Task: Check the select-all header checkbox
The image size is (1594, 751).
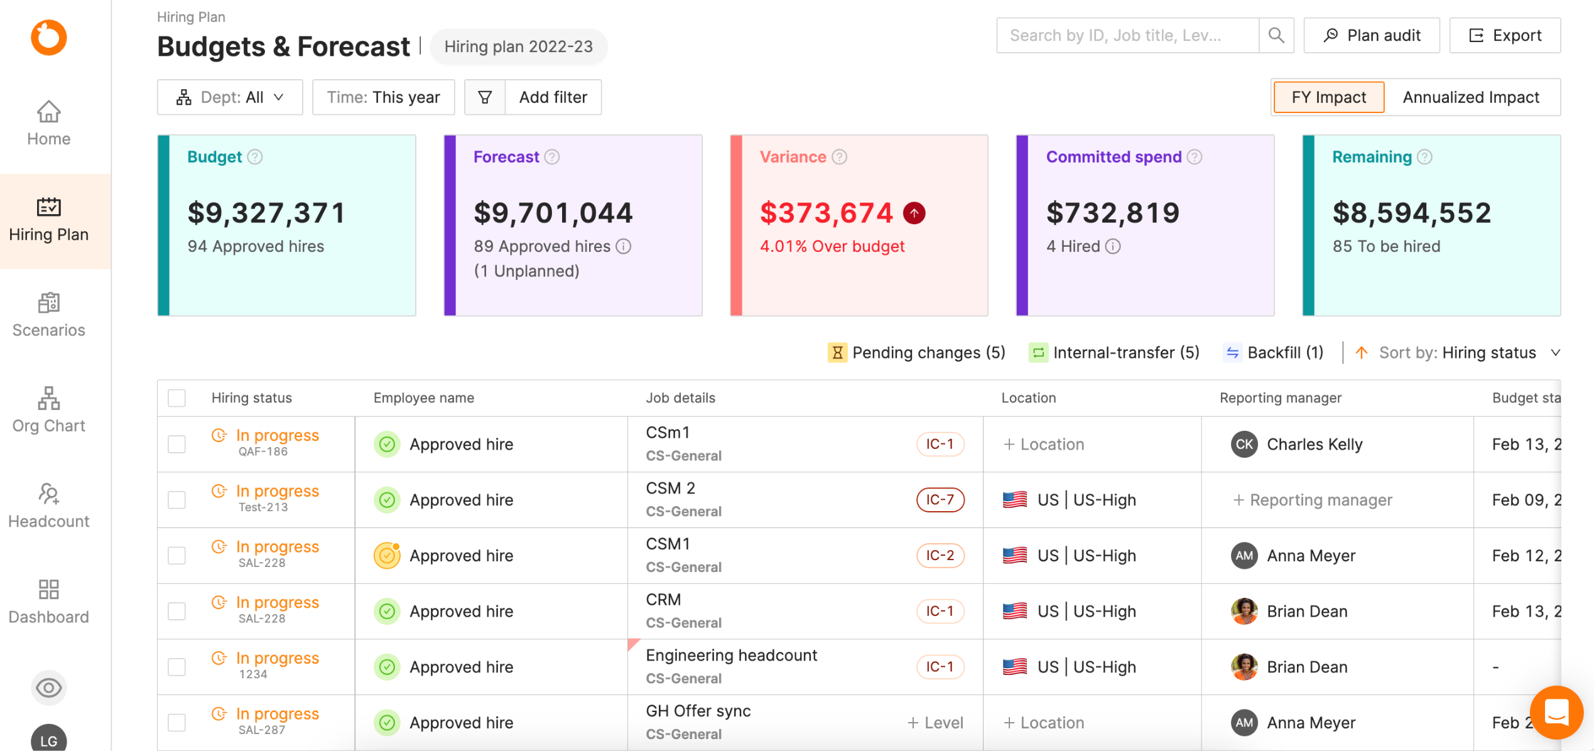Action: click(177, 398)
